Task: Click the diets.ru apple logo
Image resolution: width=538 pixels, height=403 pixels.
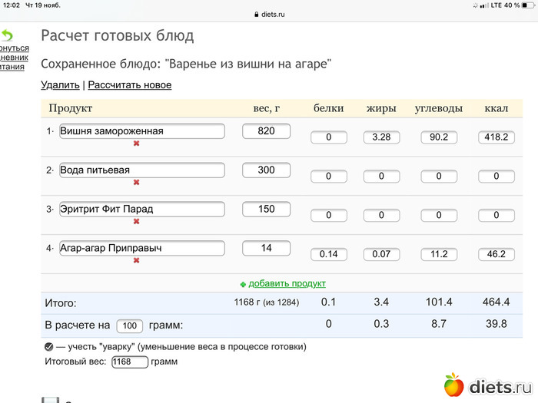Action: coord(453,385)
